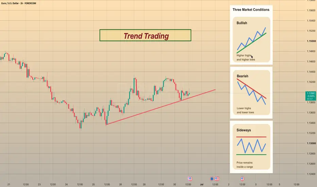This screenshot has height=187, width=317.
Task: Click the 21 date label on time axis
Action: click(9, 184)
